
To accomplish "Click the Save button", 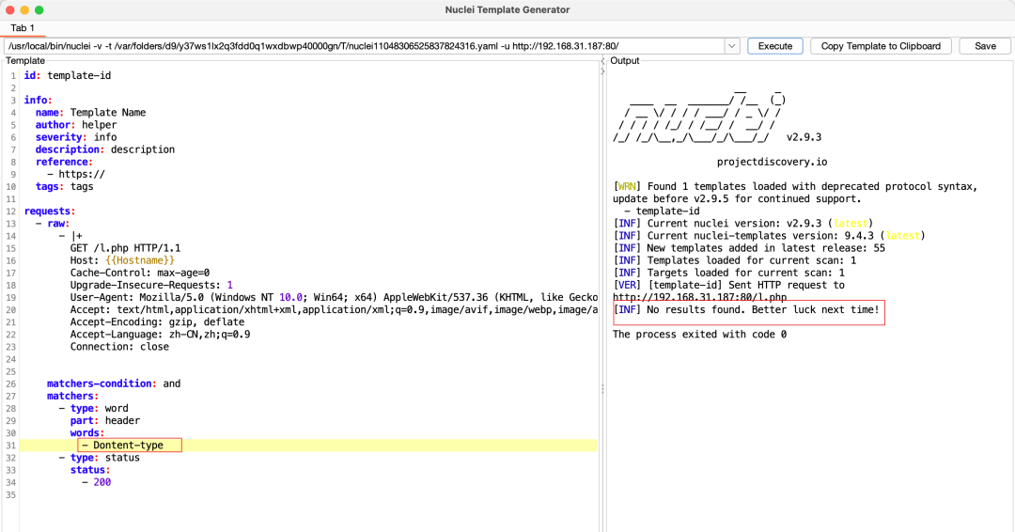I will point(985,46).
